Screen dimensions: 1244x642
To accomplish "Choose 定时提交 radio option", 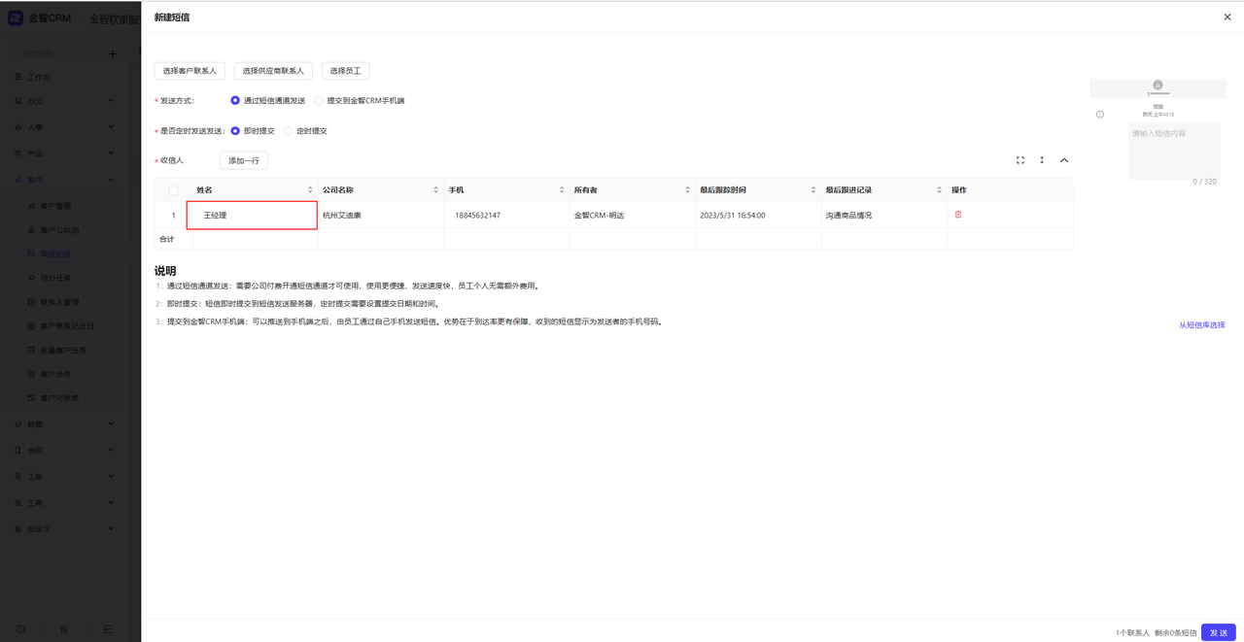I will (x=288, y=130).
